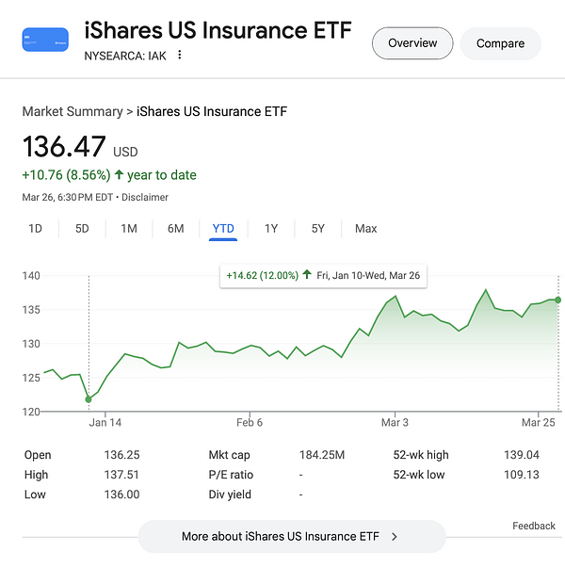
Task: Open the three-dot more options menu
Action: (x=180, y=55)
